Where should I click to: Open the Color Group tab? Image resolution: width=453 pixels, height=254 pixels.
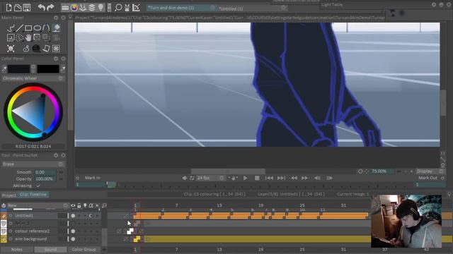coord(84,249)
